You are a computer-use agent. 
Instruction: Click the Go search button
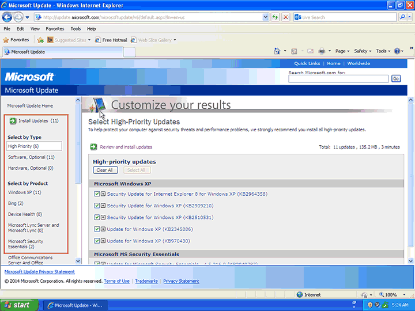[x=396, y=78]
